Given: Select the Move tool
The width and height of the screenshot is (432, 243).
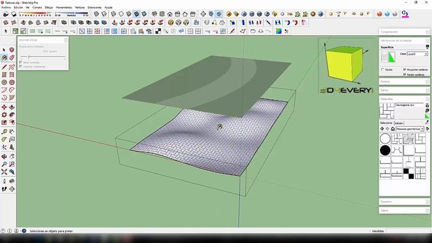Looking at the screenshot, I should coord(4,107).
